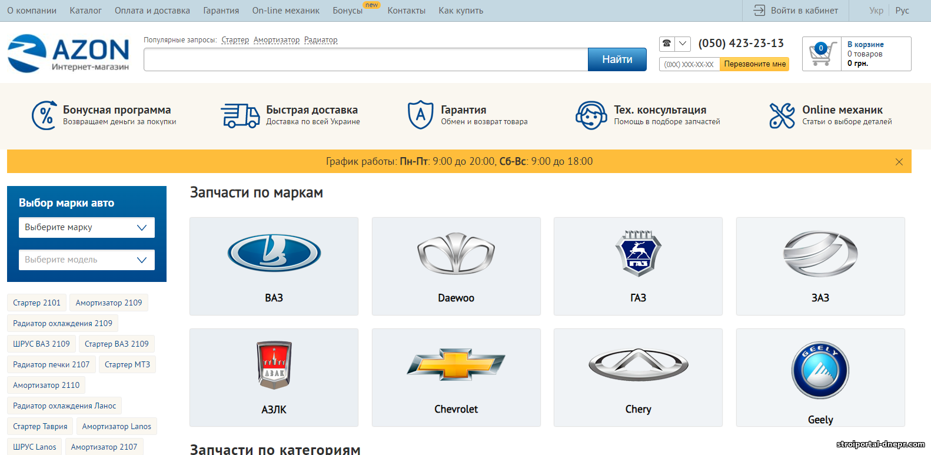Open the В корзине cart link
Viewport: 931px width, 455px height.
[x=866, y=44]
